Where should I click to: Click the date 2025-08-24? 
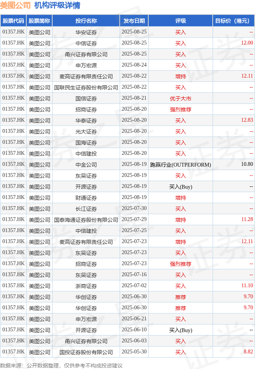point(134,65)
